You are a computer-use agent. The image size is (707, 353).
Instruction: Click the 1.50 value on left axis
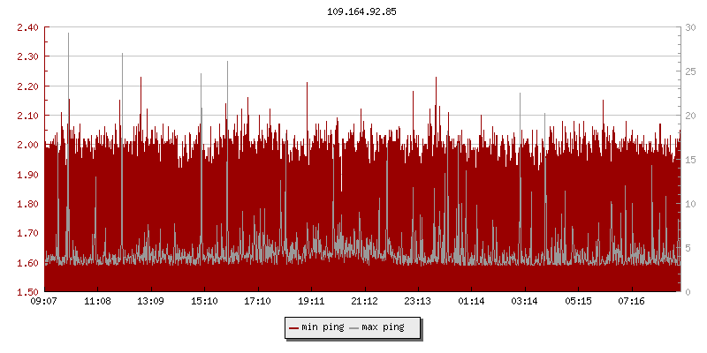pyautogui.click(x=27, y=292)
